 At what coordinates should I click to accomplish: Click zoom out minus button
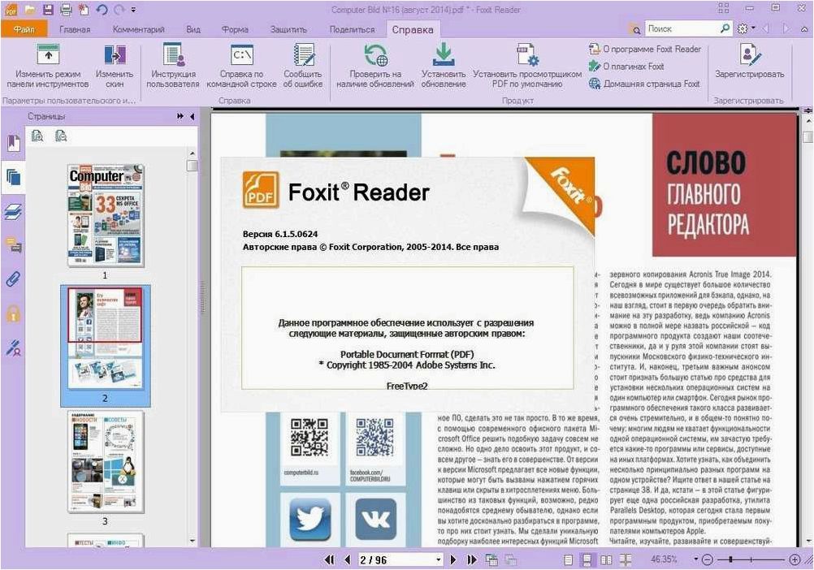(707, 559)
